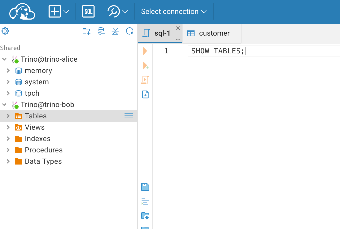Click the CloudBeaver logo icon

point(22,12)
